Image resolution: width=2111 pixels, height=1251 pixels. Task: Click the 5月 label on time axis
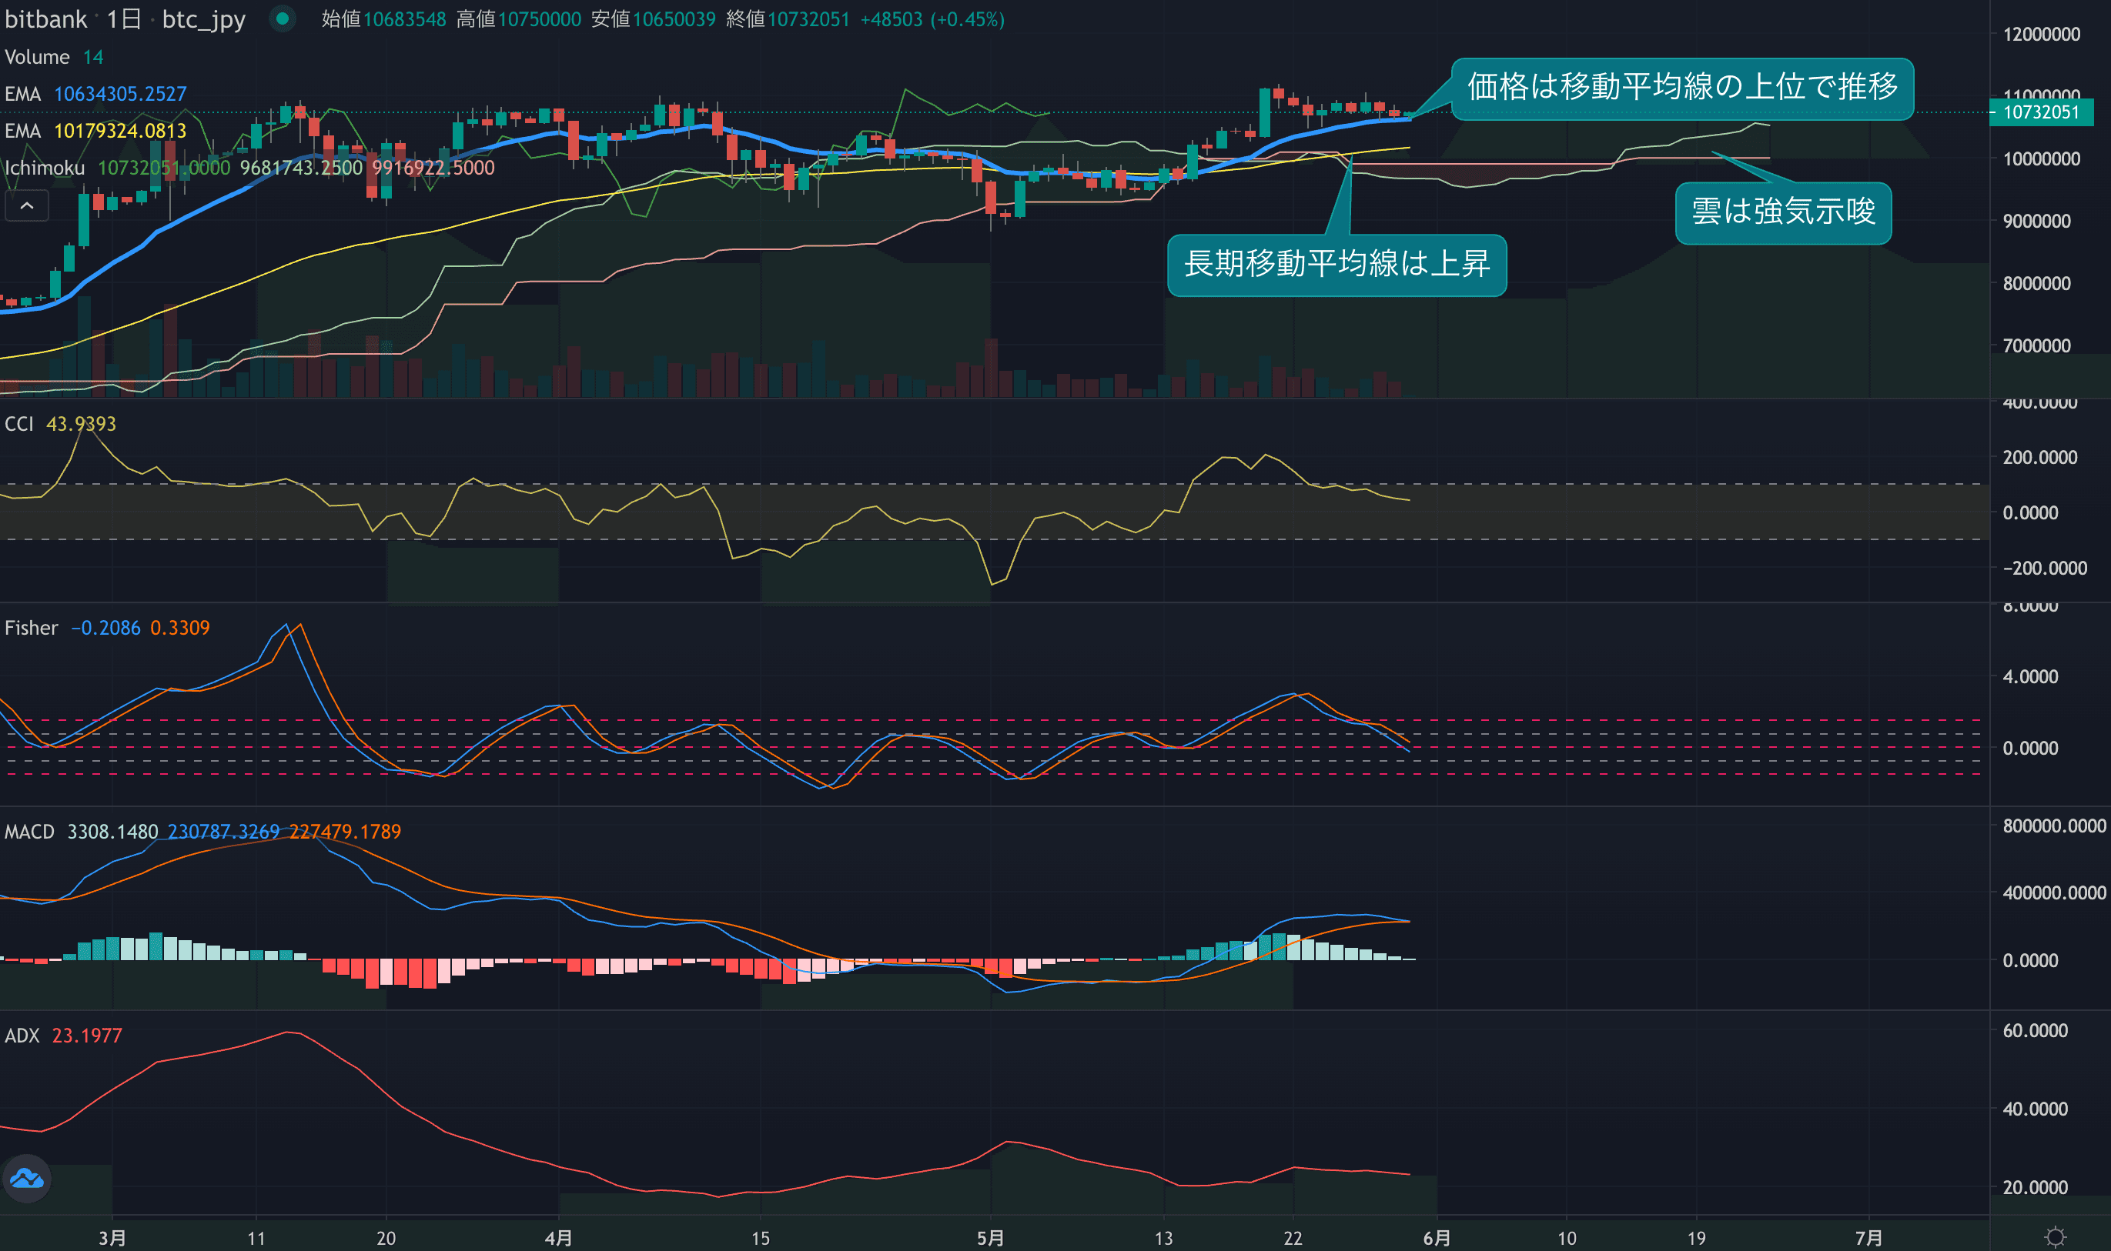990,1237
